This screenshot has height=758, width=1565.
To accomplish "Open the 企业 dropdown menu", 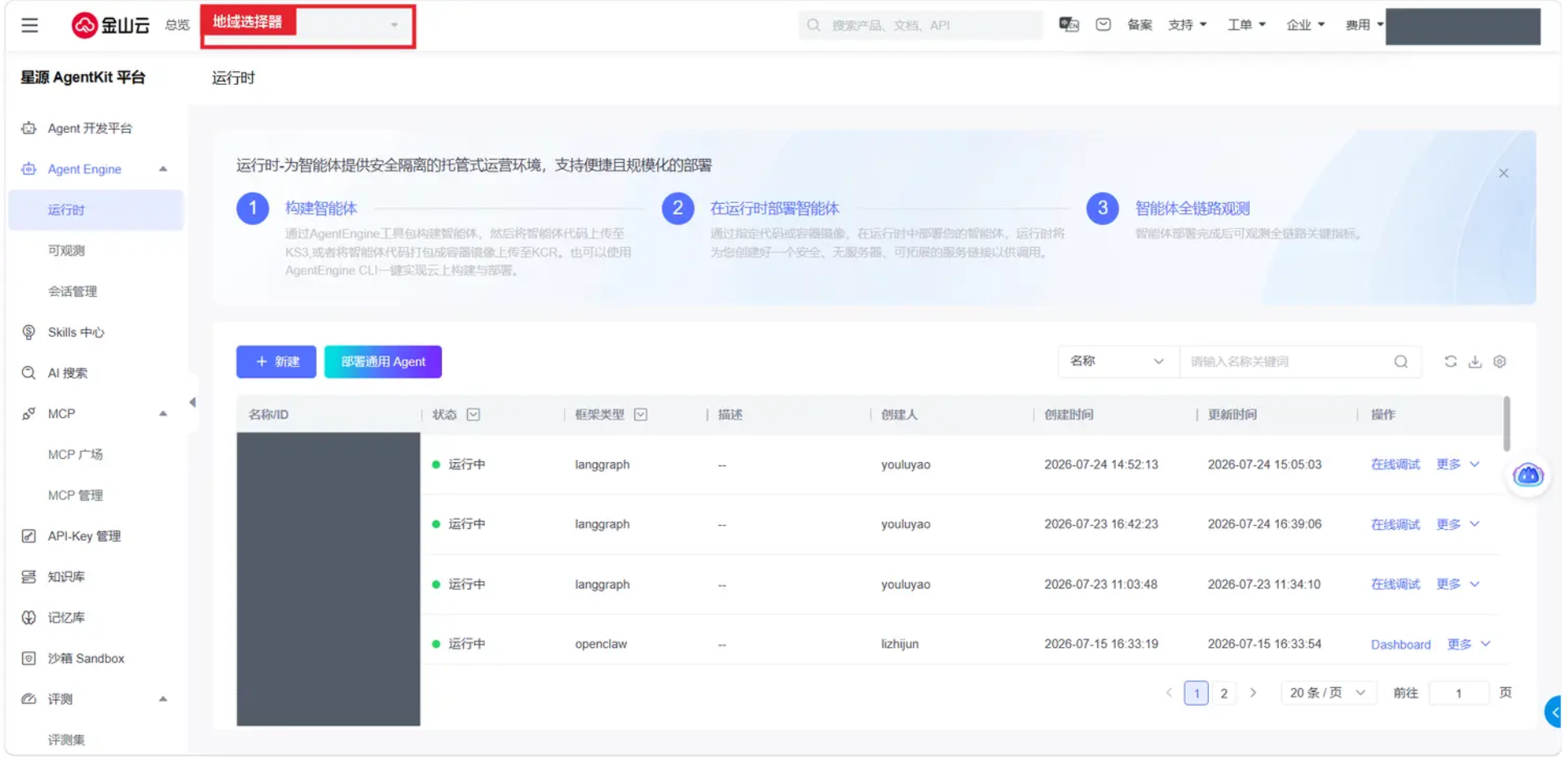I will click(x=1305, y=24).
